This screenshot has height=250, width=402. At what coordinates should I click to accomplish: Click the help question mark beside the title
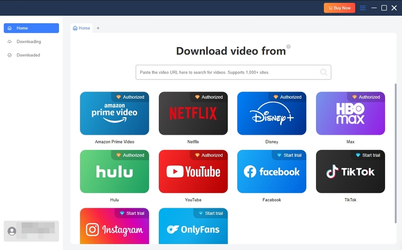288,46
